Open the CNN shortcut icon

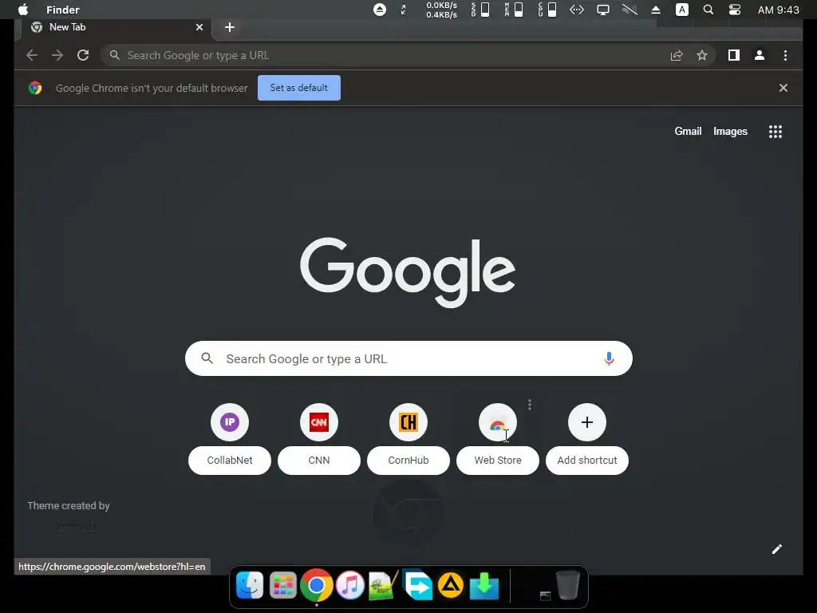pyautogui.click(x=319, y=422)
